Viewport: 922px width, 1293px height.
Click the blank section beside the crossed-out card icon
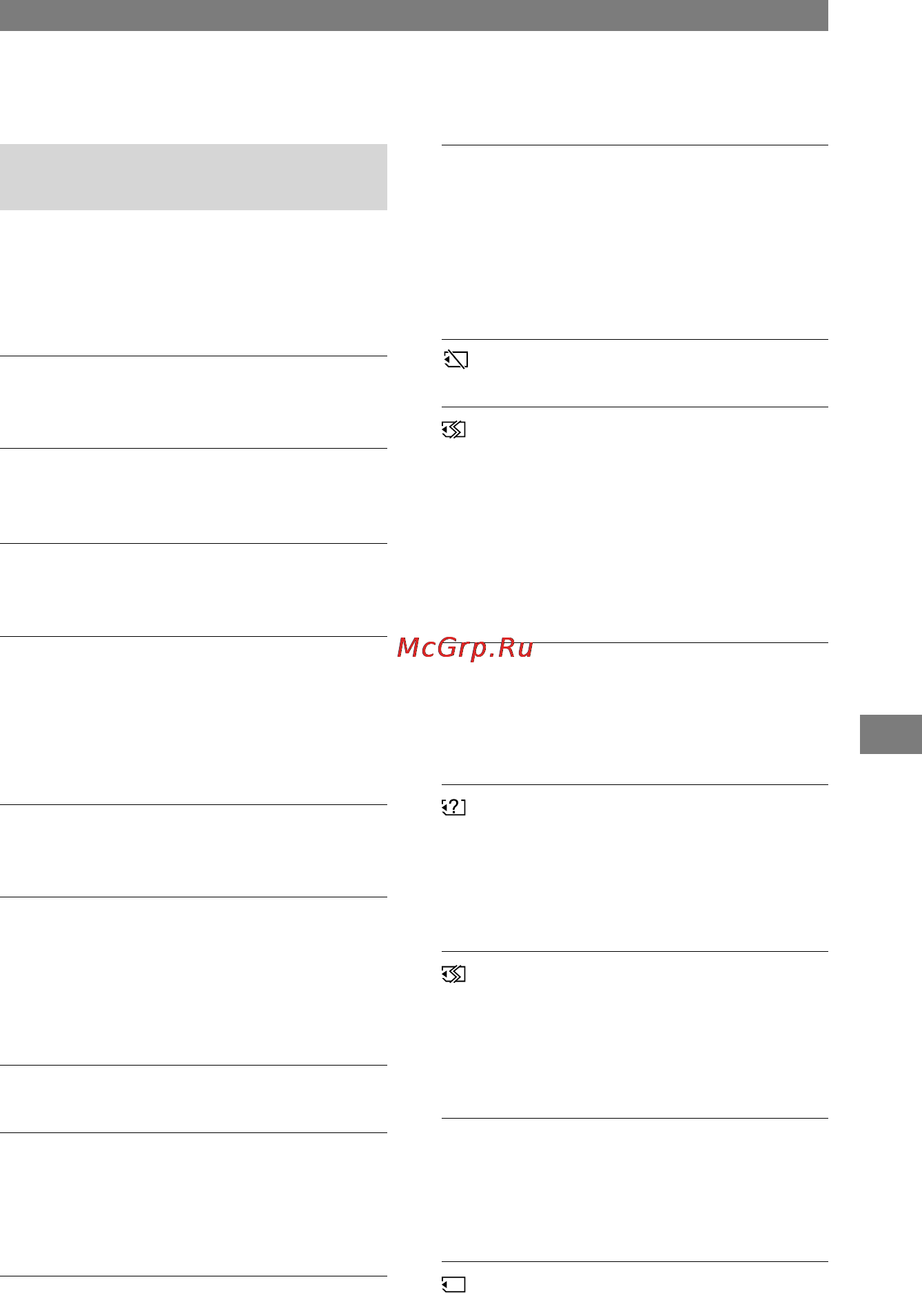click(648, 373)
